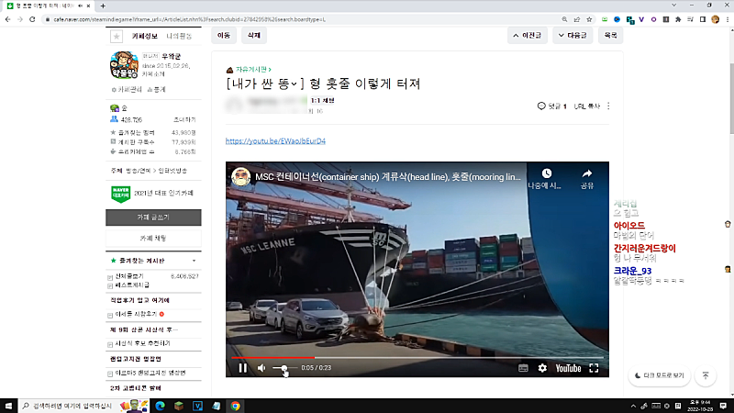The image size is (734, 413).
Task: Open the extensions puzzle icon
Action: [678, 19]
